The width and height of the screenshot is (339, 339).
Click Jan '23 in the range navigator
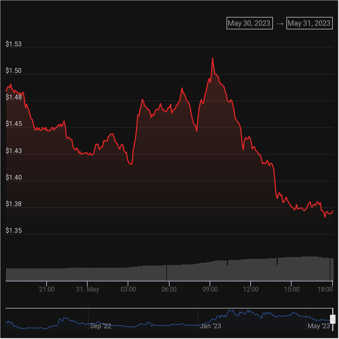tap(210, 326)
